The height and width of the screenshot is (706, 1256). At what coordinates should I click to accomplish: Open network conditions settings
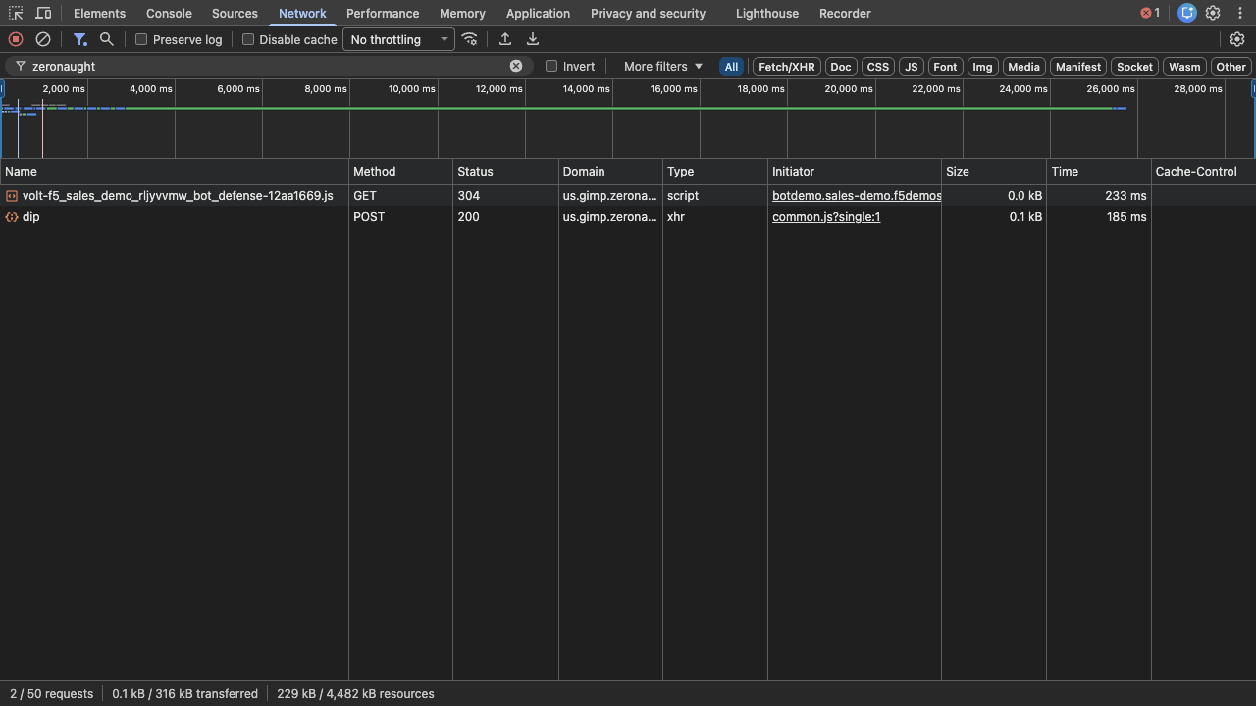(x=470, y=39)
